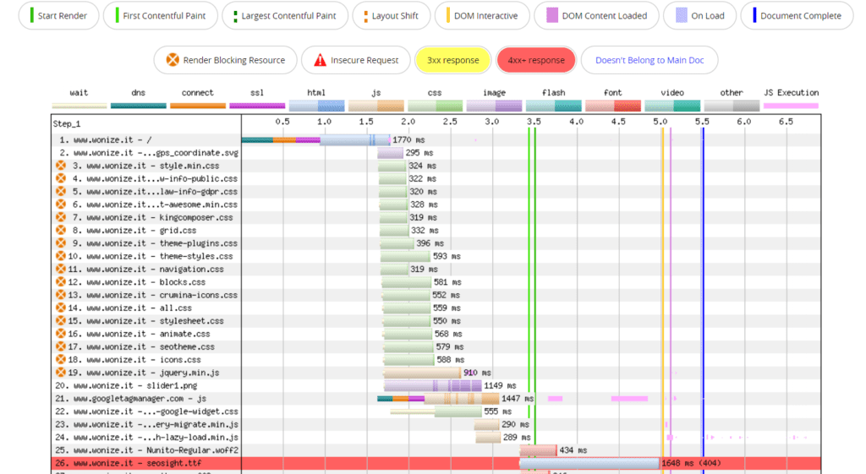Screen dimensions: 866x474
Task: Click the Insecure Request legend pill
Action: click(x=356, y=60)
